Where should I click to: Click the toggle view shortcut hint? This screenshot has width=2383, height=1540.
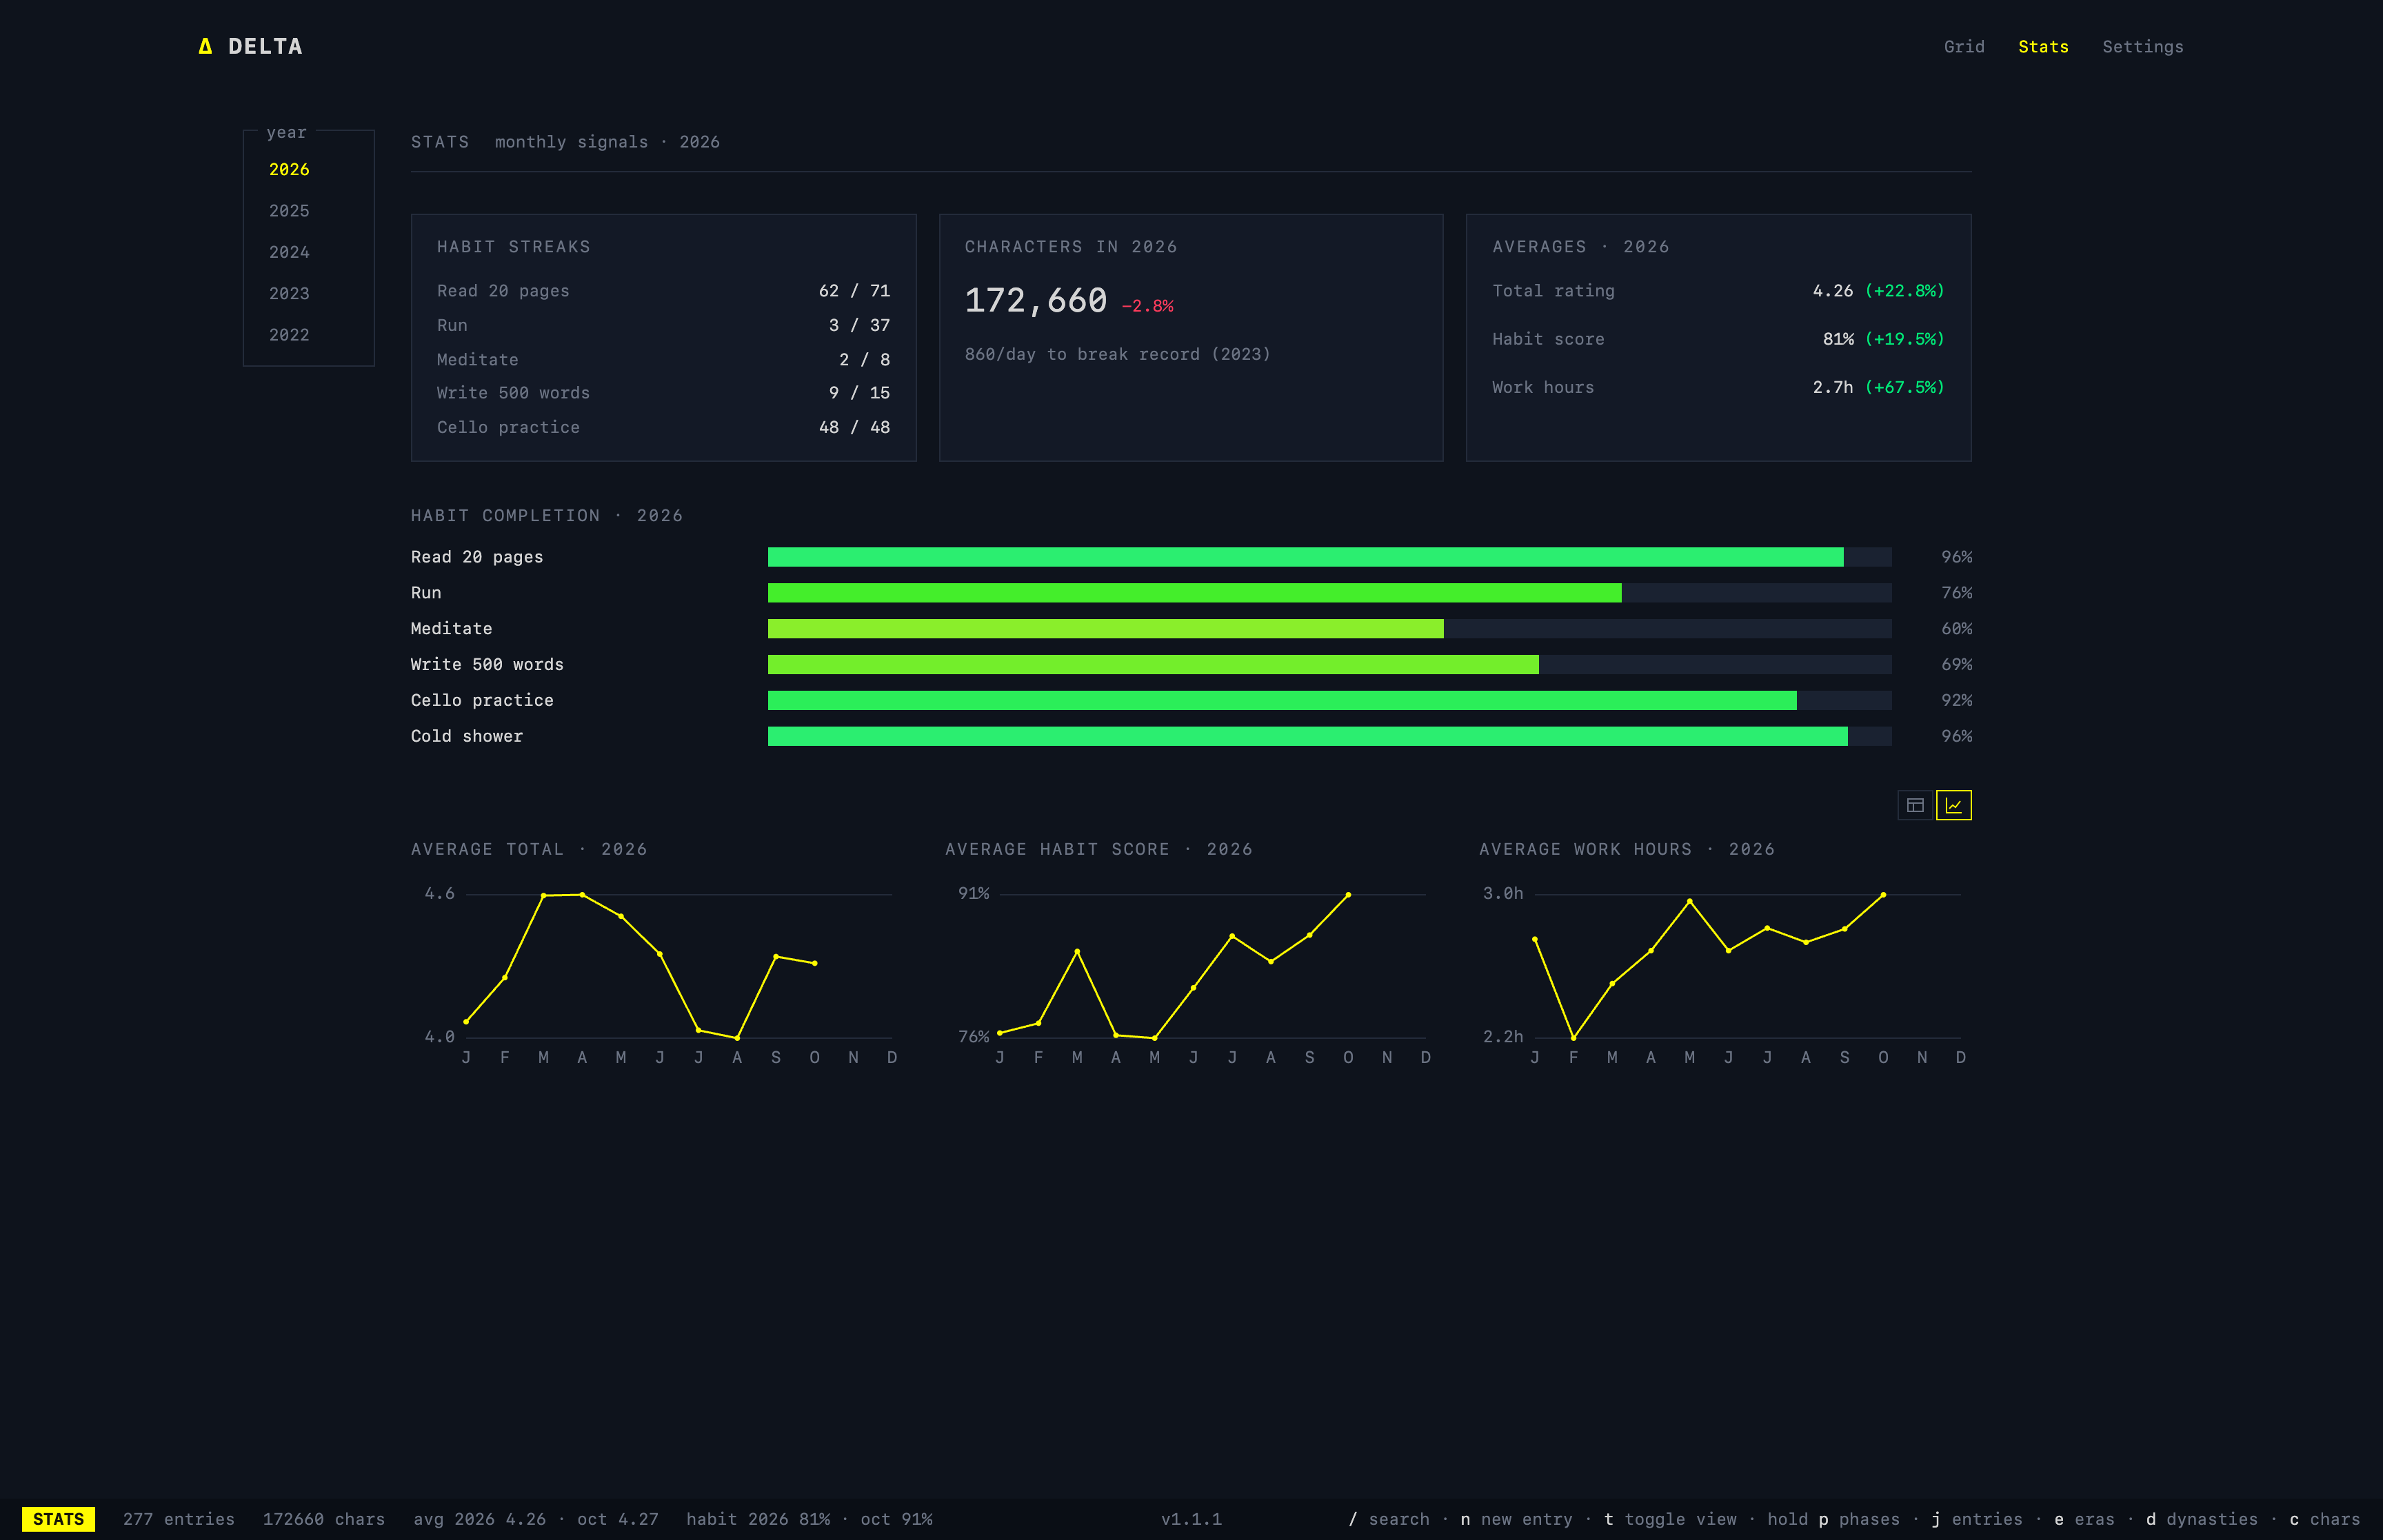(x=1670, y=1519)
